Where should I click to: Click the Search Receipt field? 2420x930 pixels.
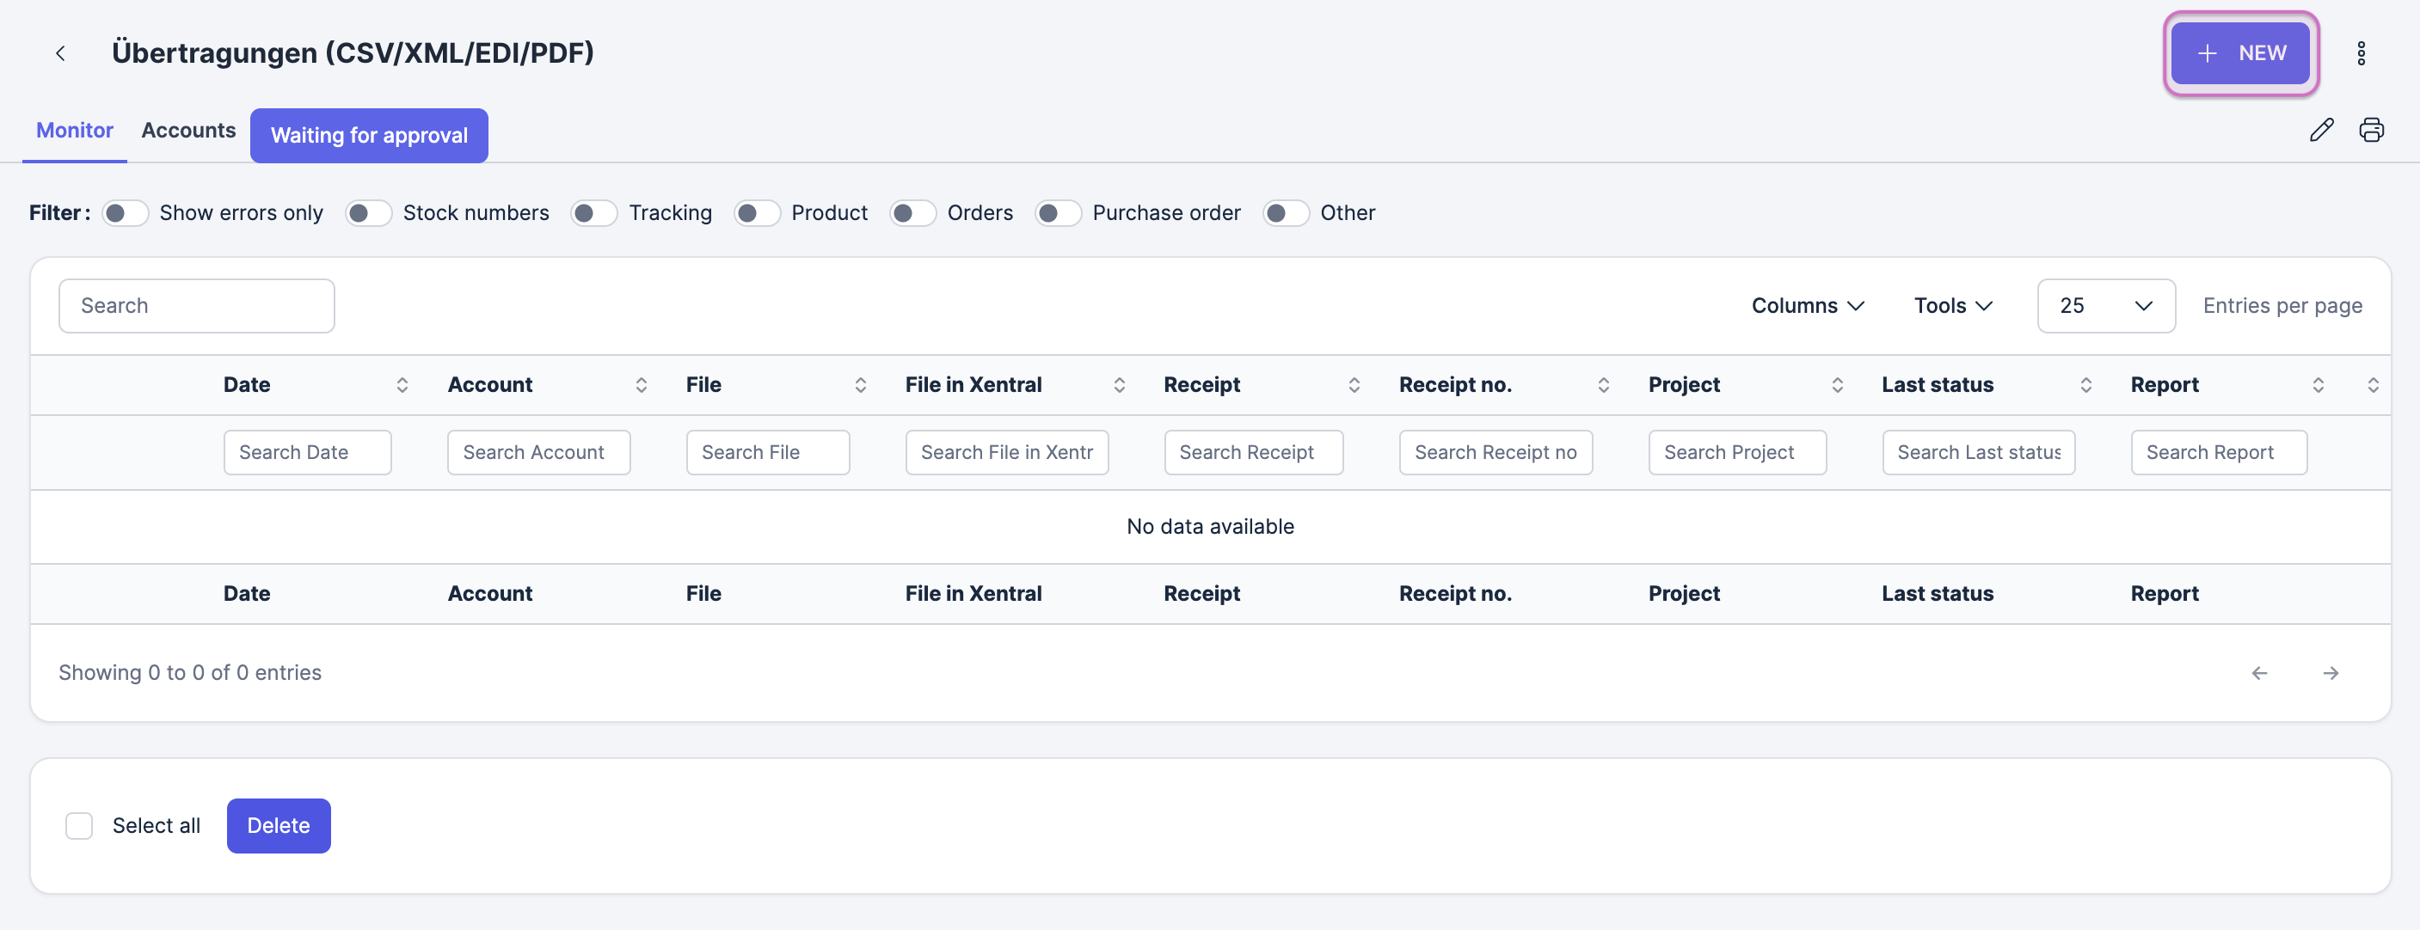click(x=1253, y=453)
